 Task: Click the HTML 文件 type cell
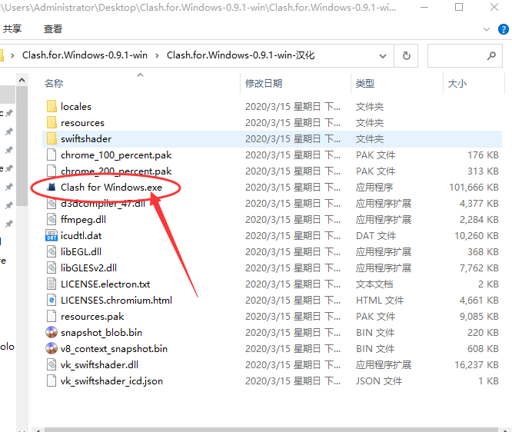point(380,300)
